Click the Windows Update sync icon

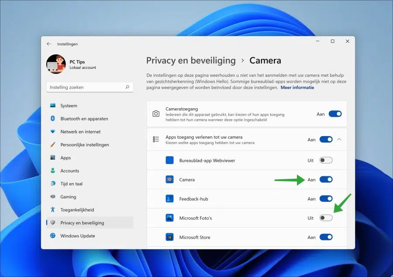click(53, 236)
